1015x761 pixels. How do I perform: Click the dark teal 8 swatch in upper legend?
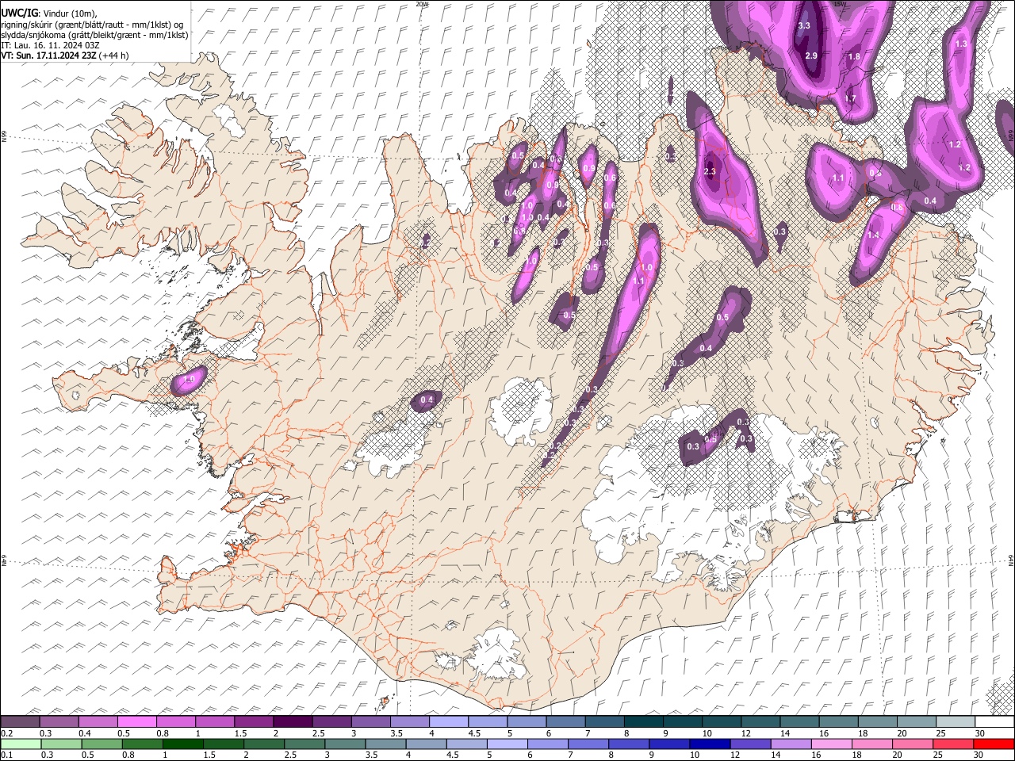coord(643,721)
